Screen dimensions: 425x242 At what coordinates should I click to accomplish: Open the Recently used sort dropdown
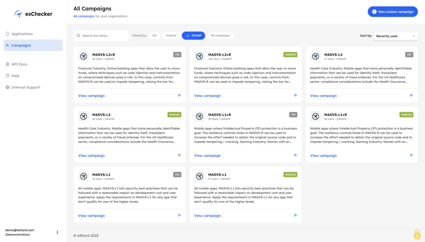[396, 36]
